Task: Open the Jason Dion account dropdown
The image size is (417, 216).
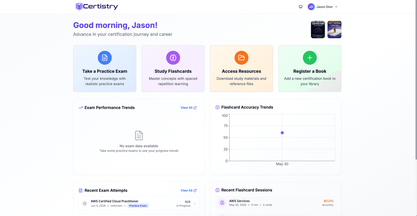Action: coord(323,7)
